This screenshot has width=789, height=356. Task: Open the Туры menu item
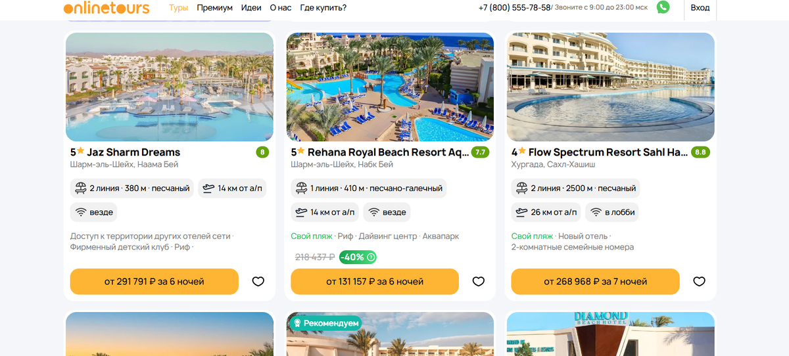pyautogui.click(x=178, y=8)
